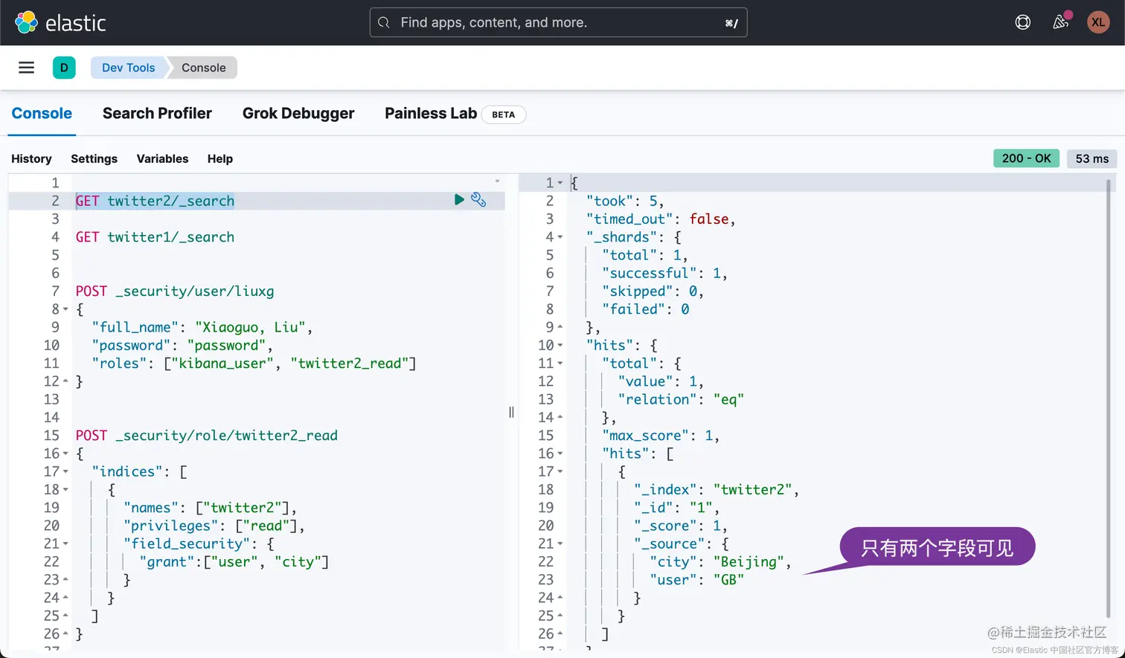Focus the Find apps search field
Viewport: 1125px width, 658px height.
[x=559, y=22]
